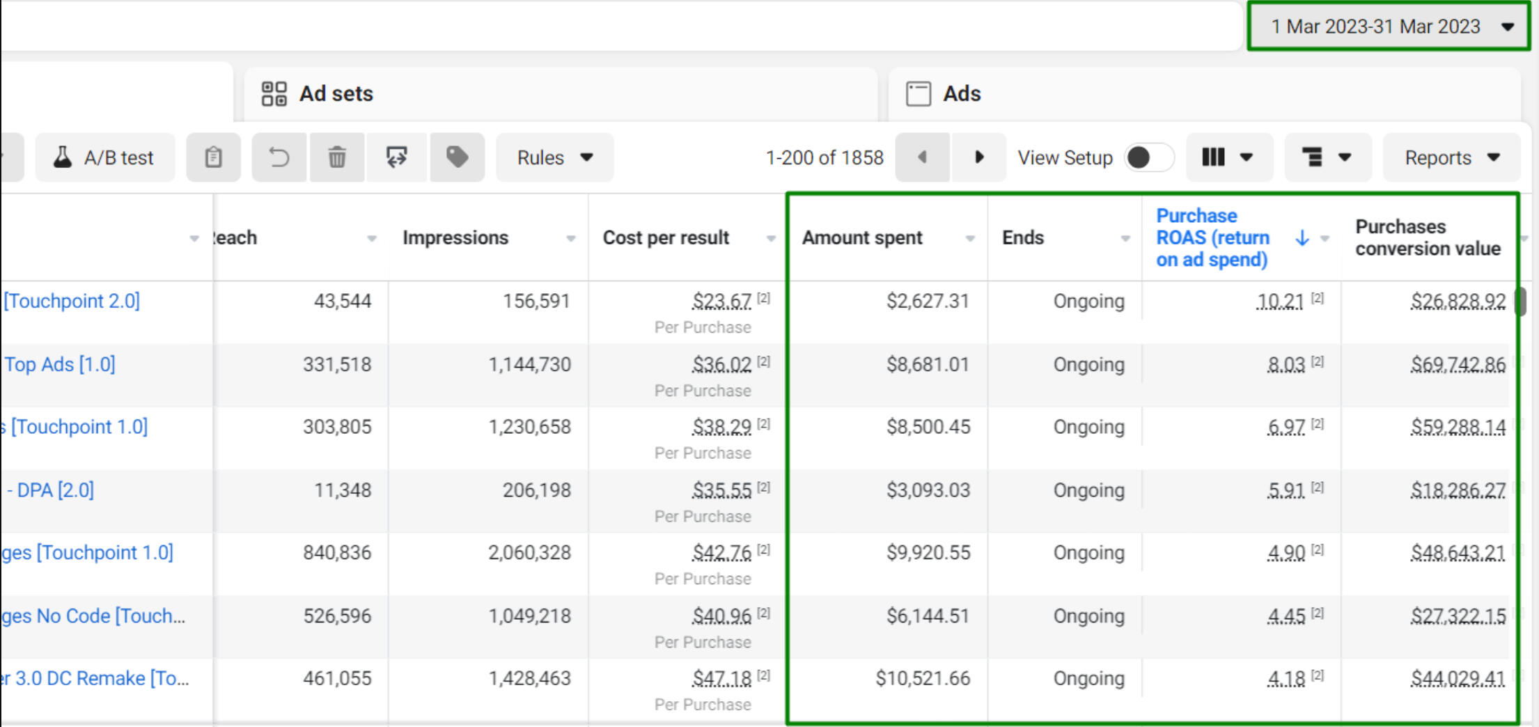Click the tag label icon

point(457,157)
